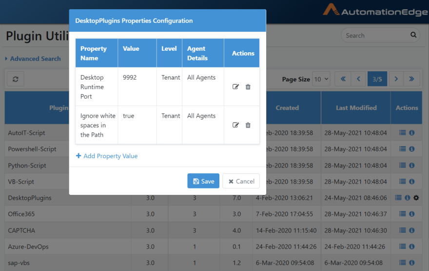The width and height of the screenshot is (429, 271).
Task: Delete the Ignore white spaces property
Action: (248, 125)
